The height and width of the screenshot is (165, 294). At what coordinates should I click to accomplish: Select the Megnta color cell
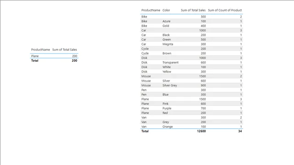pos(168,44)
